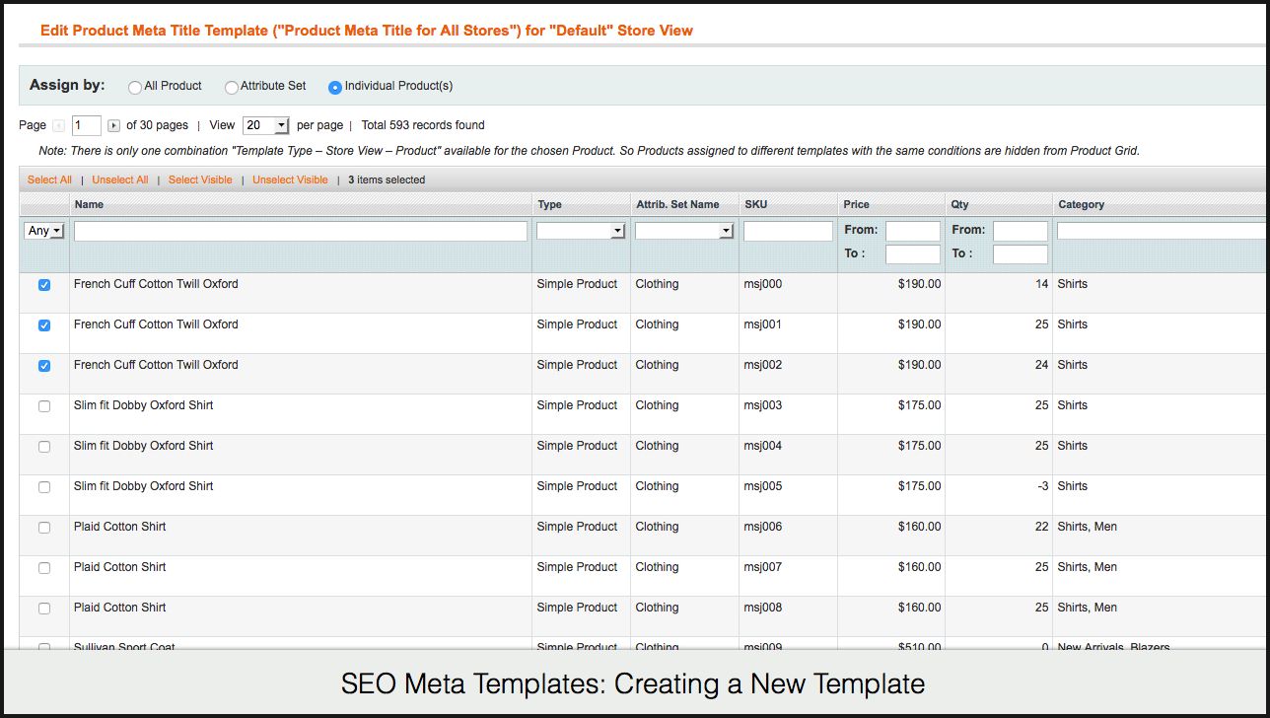Open the Any selection filter dropdown
The height and width of the screenshot is (718, 1270).
(44, 231)
